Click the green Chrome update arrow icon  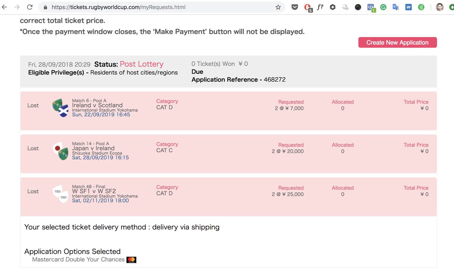pos(451,7)
